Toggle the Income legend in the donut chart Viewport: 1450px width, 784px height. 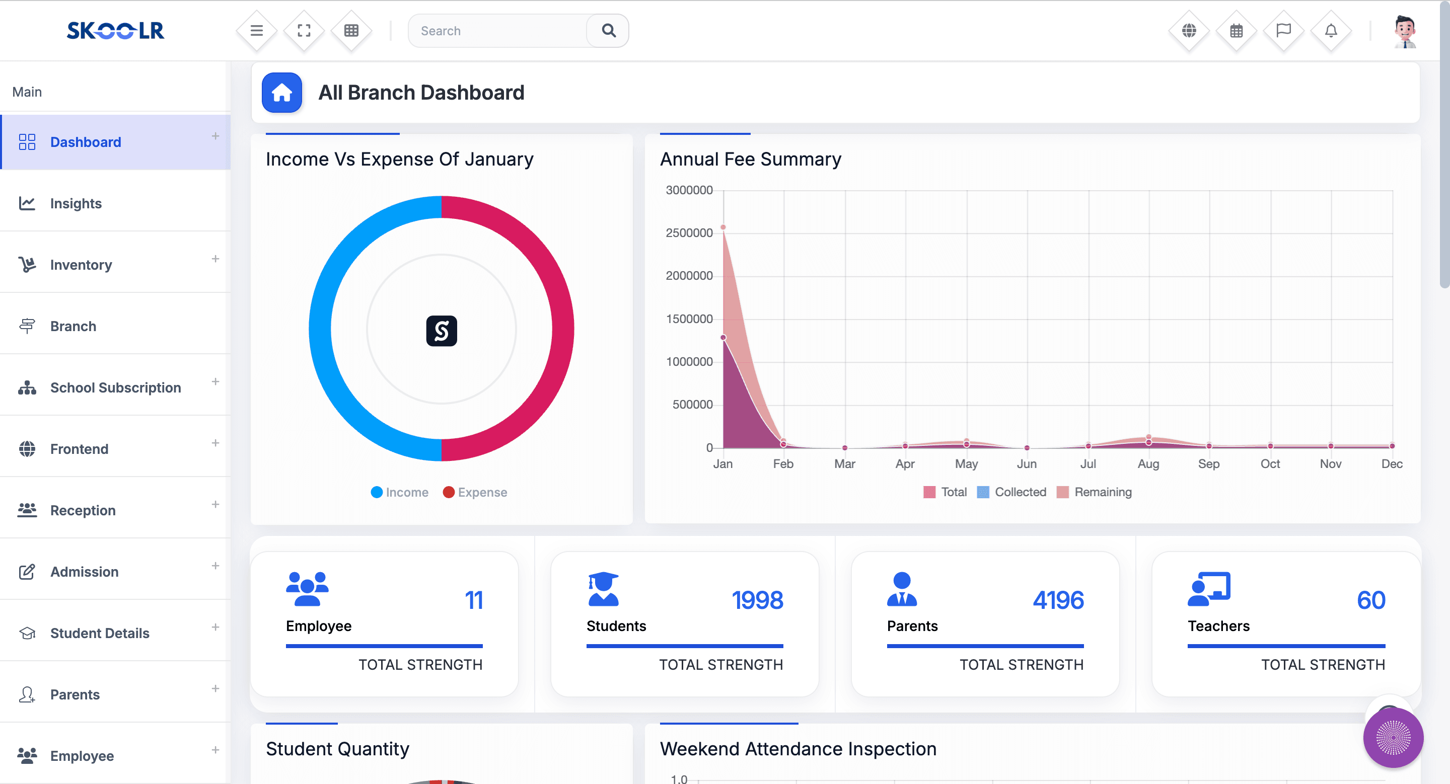400,492
